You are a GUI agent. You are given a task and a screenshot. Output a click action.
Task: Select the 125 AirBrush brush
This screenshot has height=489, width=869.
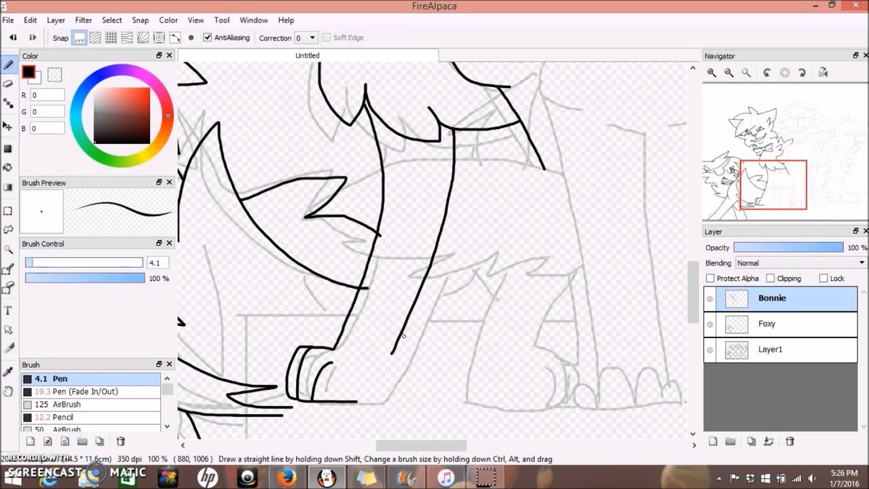coord(91,405)
